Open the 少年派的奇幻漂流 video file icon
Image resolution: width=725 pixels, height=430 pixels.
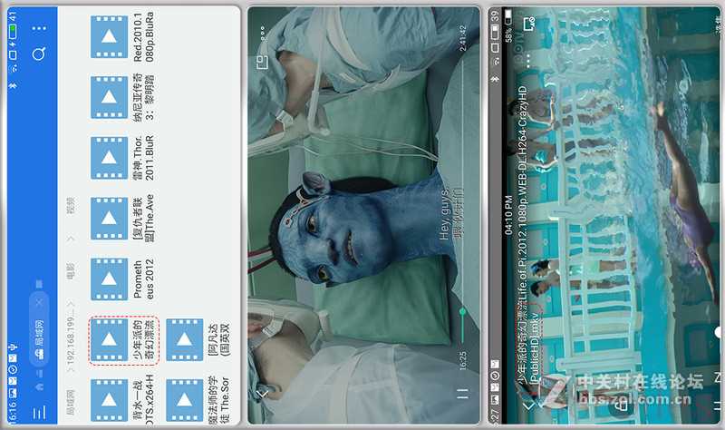pos(109,340)
